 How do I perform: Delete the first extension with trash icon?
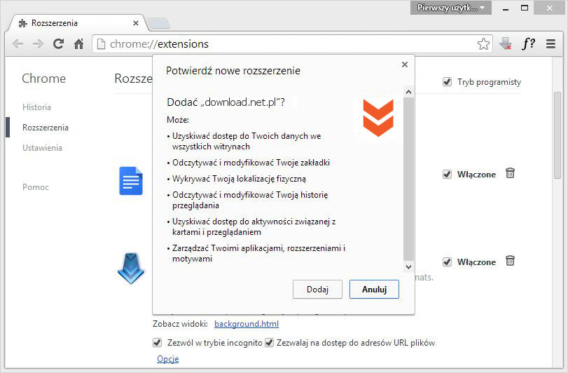[x=510, y=173]
